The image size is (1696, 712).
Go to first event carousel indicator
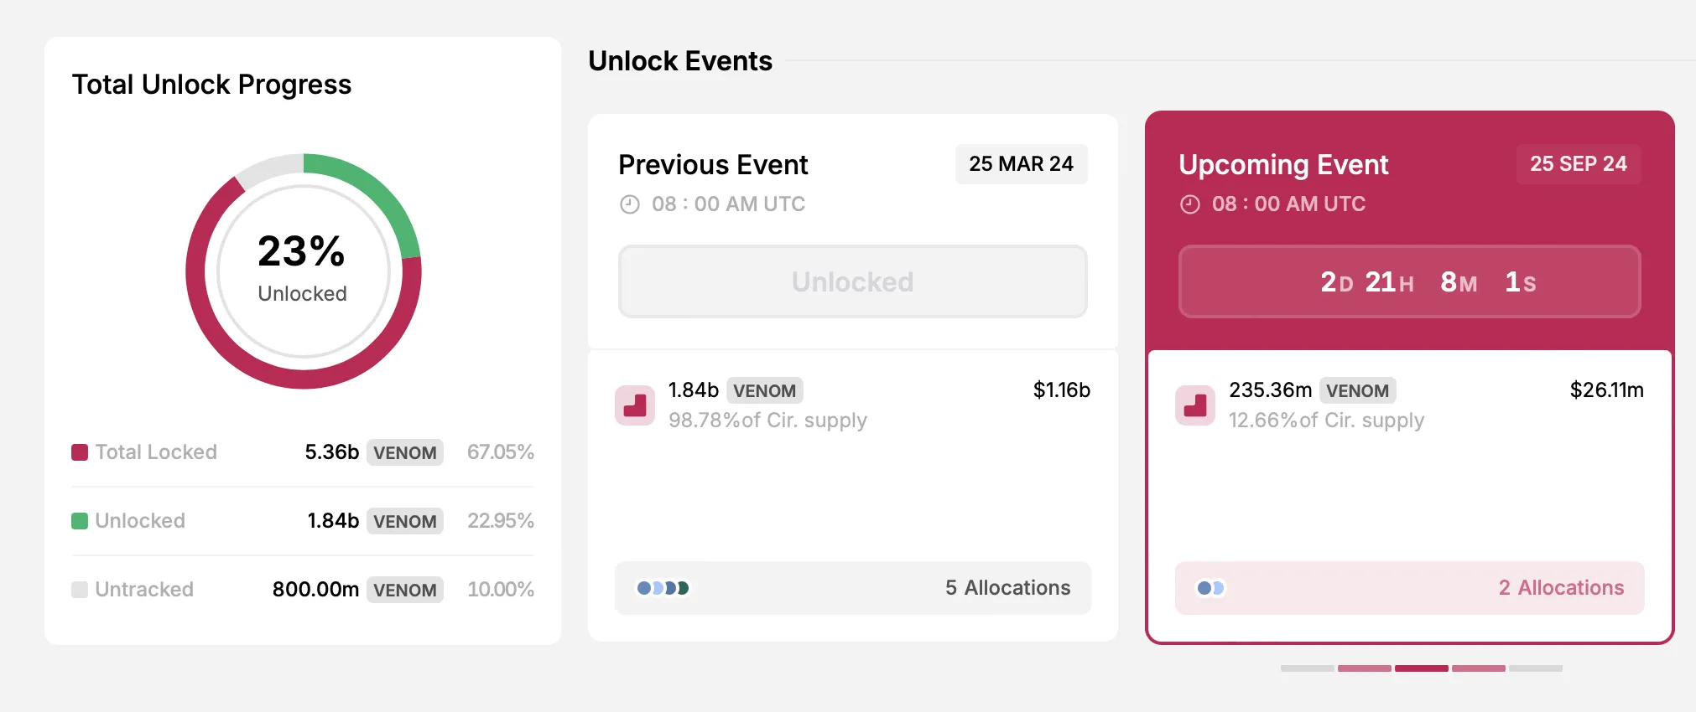point(1307,668)
